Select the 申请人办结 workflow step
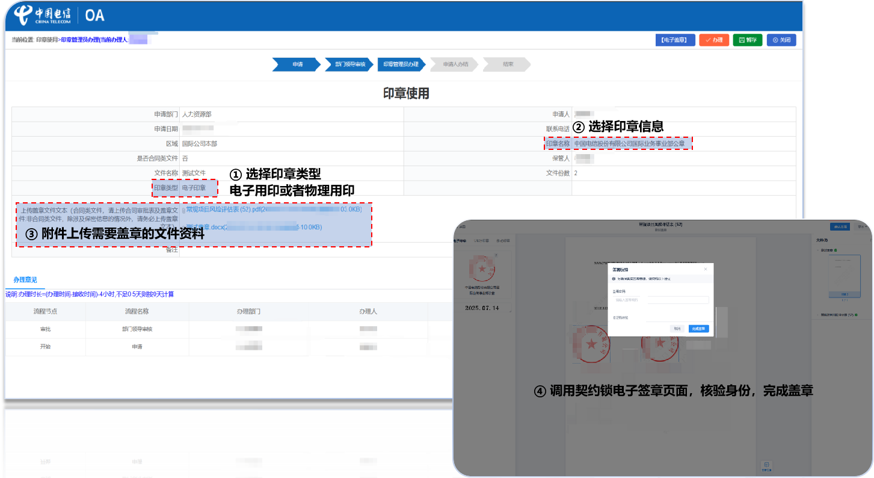The image size is (874, 478). coord(455,64)
